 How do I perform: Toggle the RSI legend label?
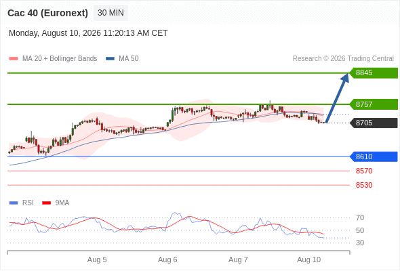point(28,203)
